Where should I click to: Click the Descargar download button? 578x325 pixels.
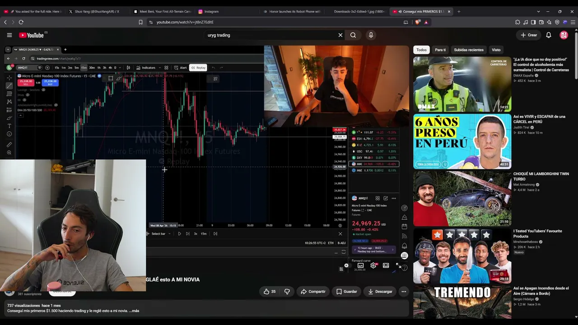pyautogui.click(x=380, y=292)
